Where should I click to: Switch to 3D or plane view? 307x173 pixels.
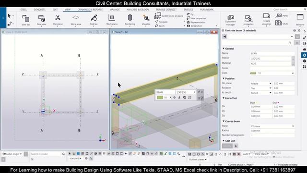[x=168, y=16]
